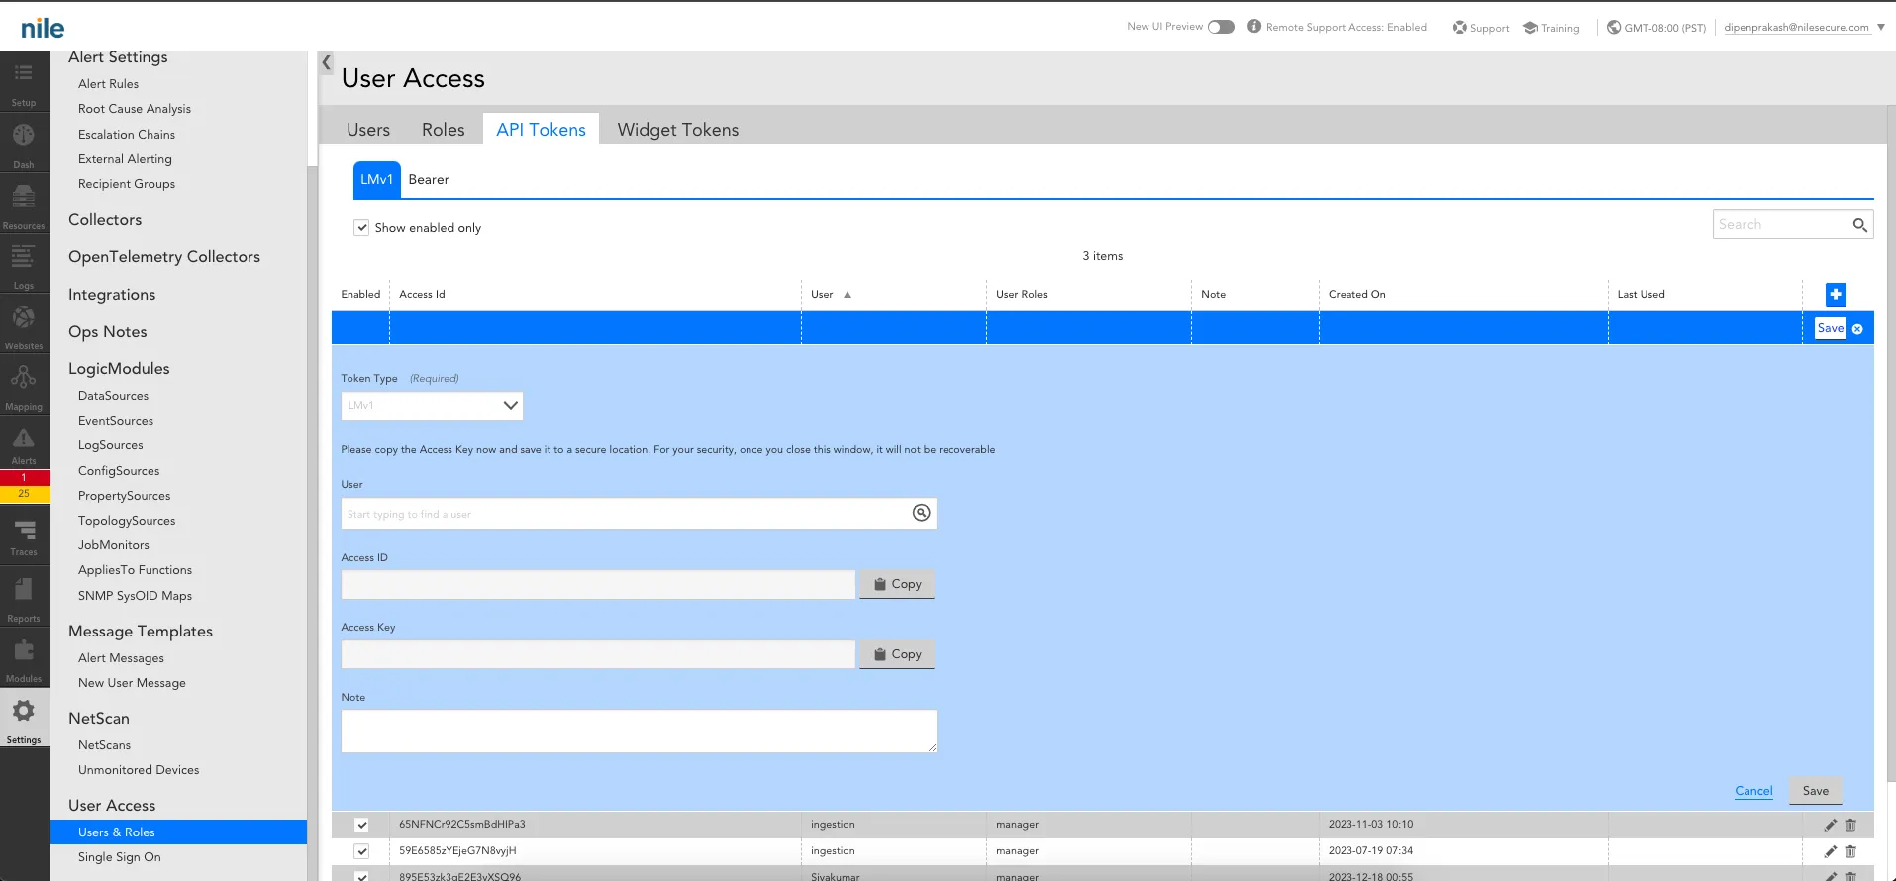Toggle the New UI Preview switch
The width and height of the screenshot is (1896, 881).
(x=1221, y=27)
